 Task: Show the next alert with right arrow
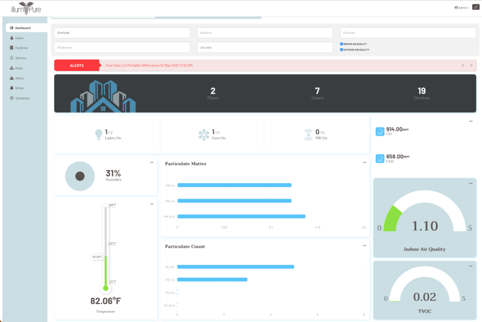click(471, 65)
